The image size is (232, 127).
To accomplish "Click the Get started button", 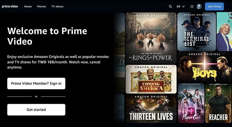I will point(36,110).
